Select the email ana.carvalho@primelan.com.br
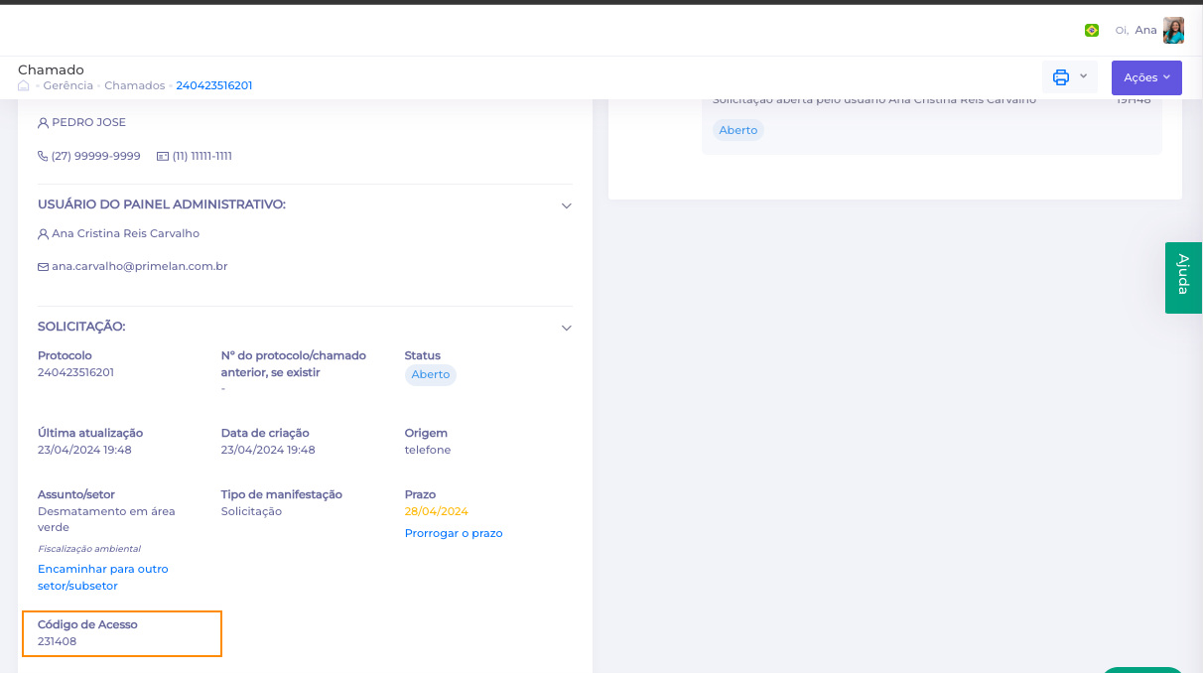1203x673 pixels. (140, 266)
